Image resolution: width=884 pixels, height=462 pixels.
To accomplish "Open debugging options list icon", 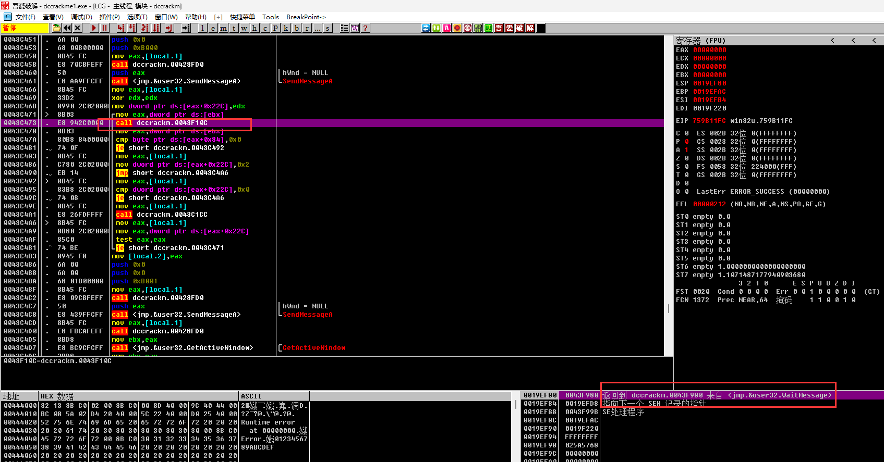I will [344, 28].
